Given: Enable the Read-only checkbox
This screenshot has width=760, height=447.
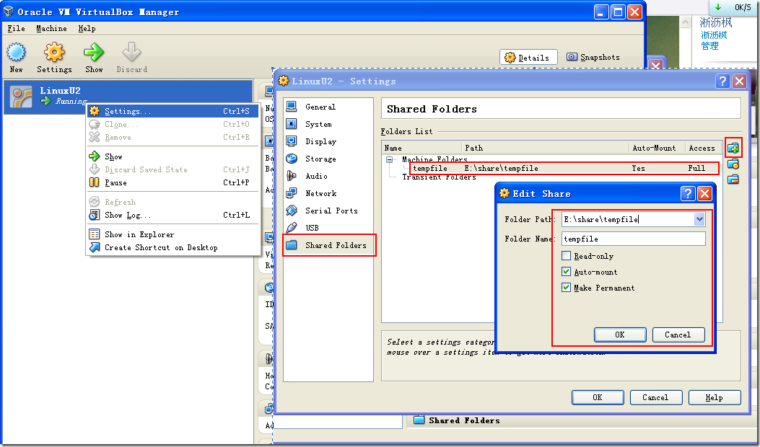Looking at the screenshot, I should point(566,256).
